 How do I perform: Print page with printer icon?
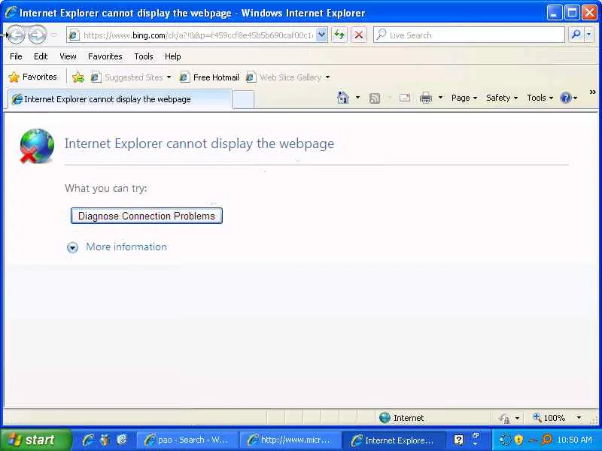click(x=426, y=98)
